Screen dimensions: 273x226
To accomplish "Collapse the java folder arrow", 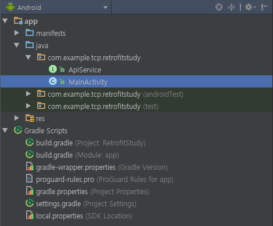I will (x=17, y=45).
